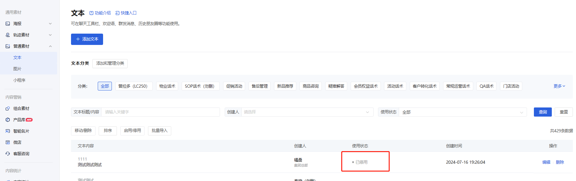Click the 产品库 cube icon
The height and width of the screenshot is (181, 576).
pos(8,120)
